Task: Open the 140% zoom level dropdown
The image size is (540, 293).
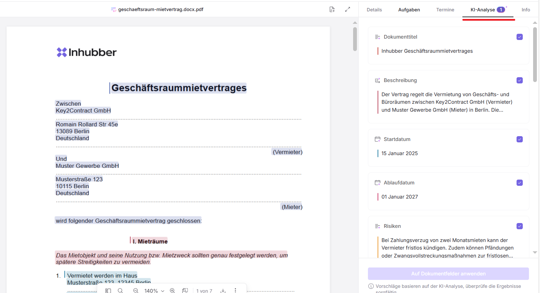Action: (x=154, y=291)
